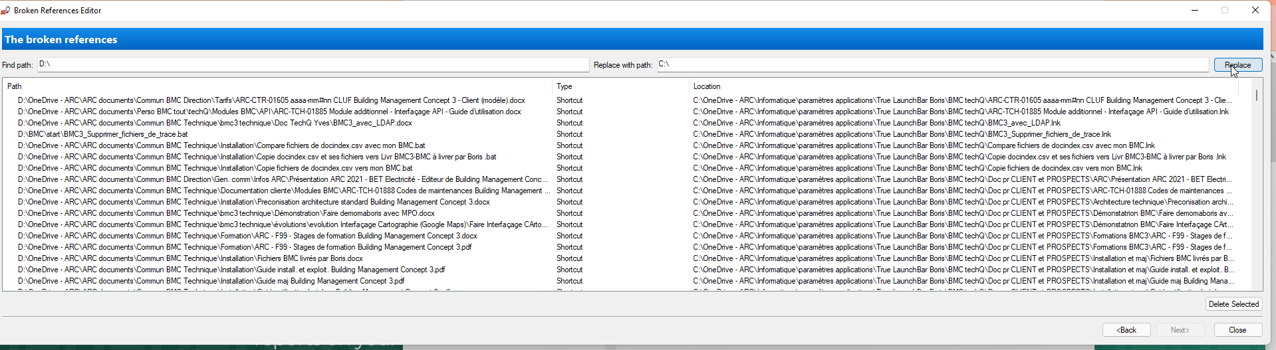Select the Guide maj Building Management Concept 3.pdf row
The width and height of the screenshot is (1276, 350).
coord(211,281)
